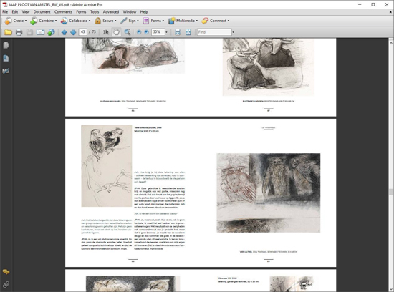Activate the Marquee Zoom tool
394x292 pixels.
click(128, 32)
